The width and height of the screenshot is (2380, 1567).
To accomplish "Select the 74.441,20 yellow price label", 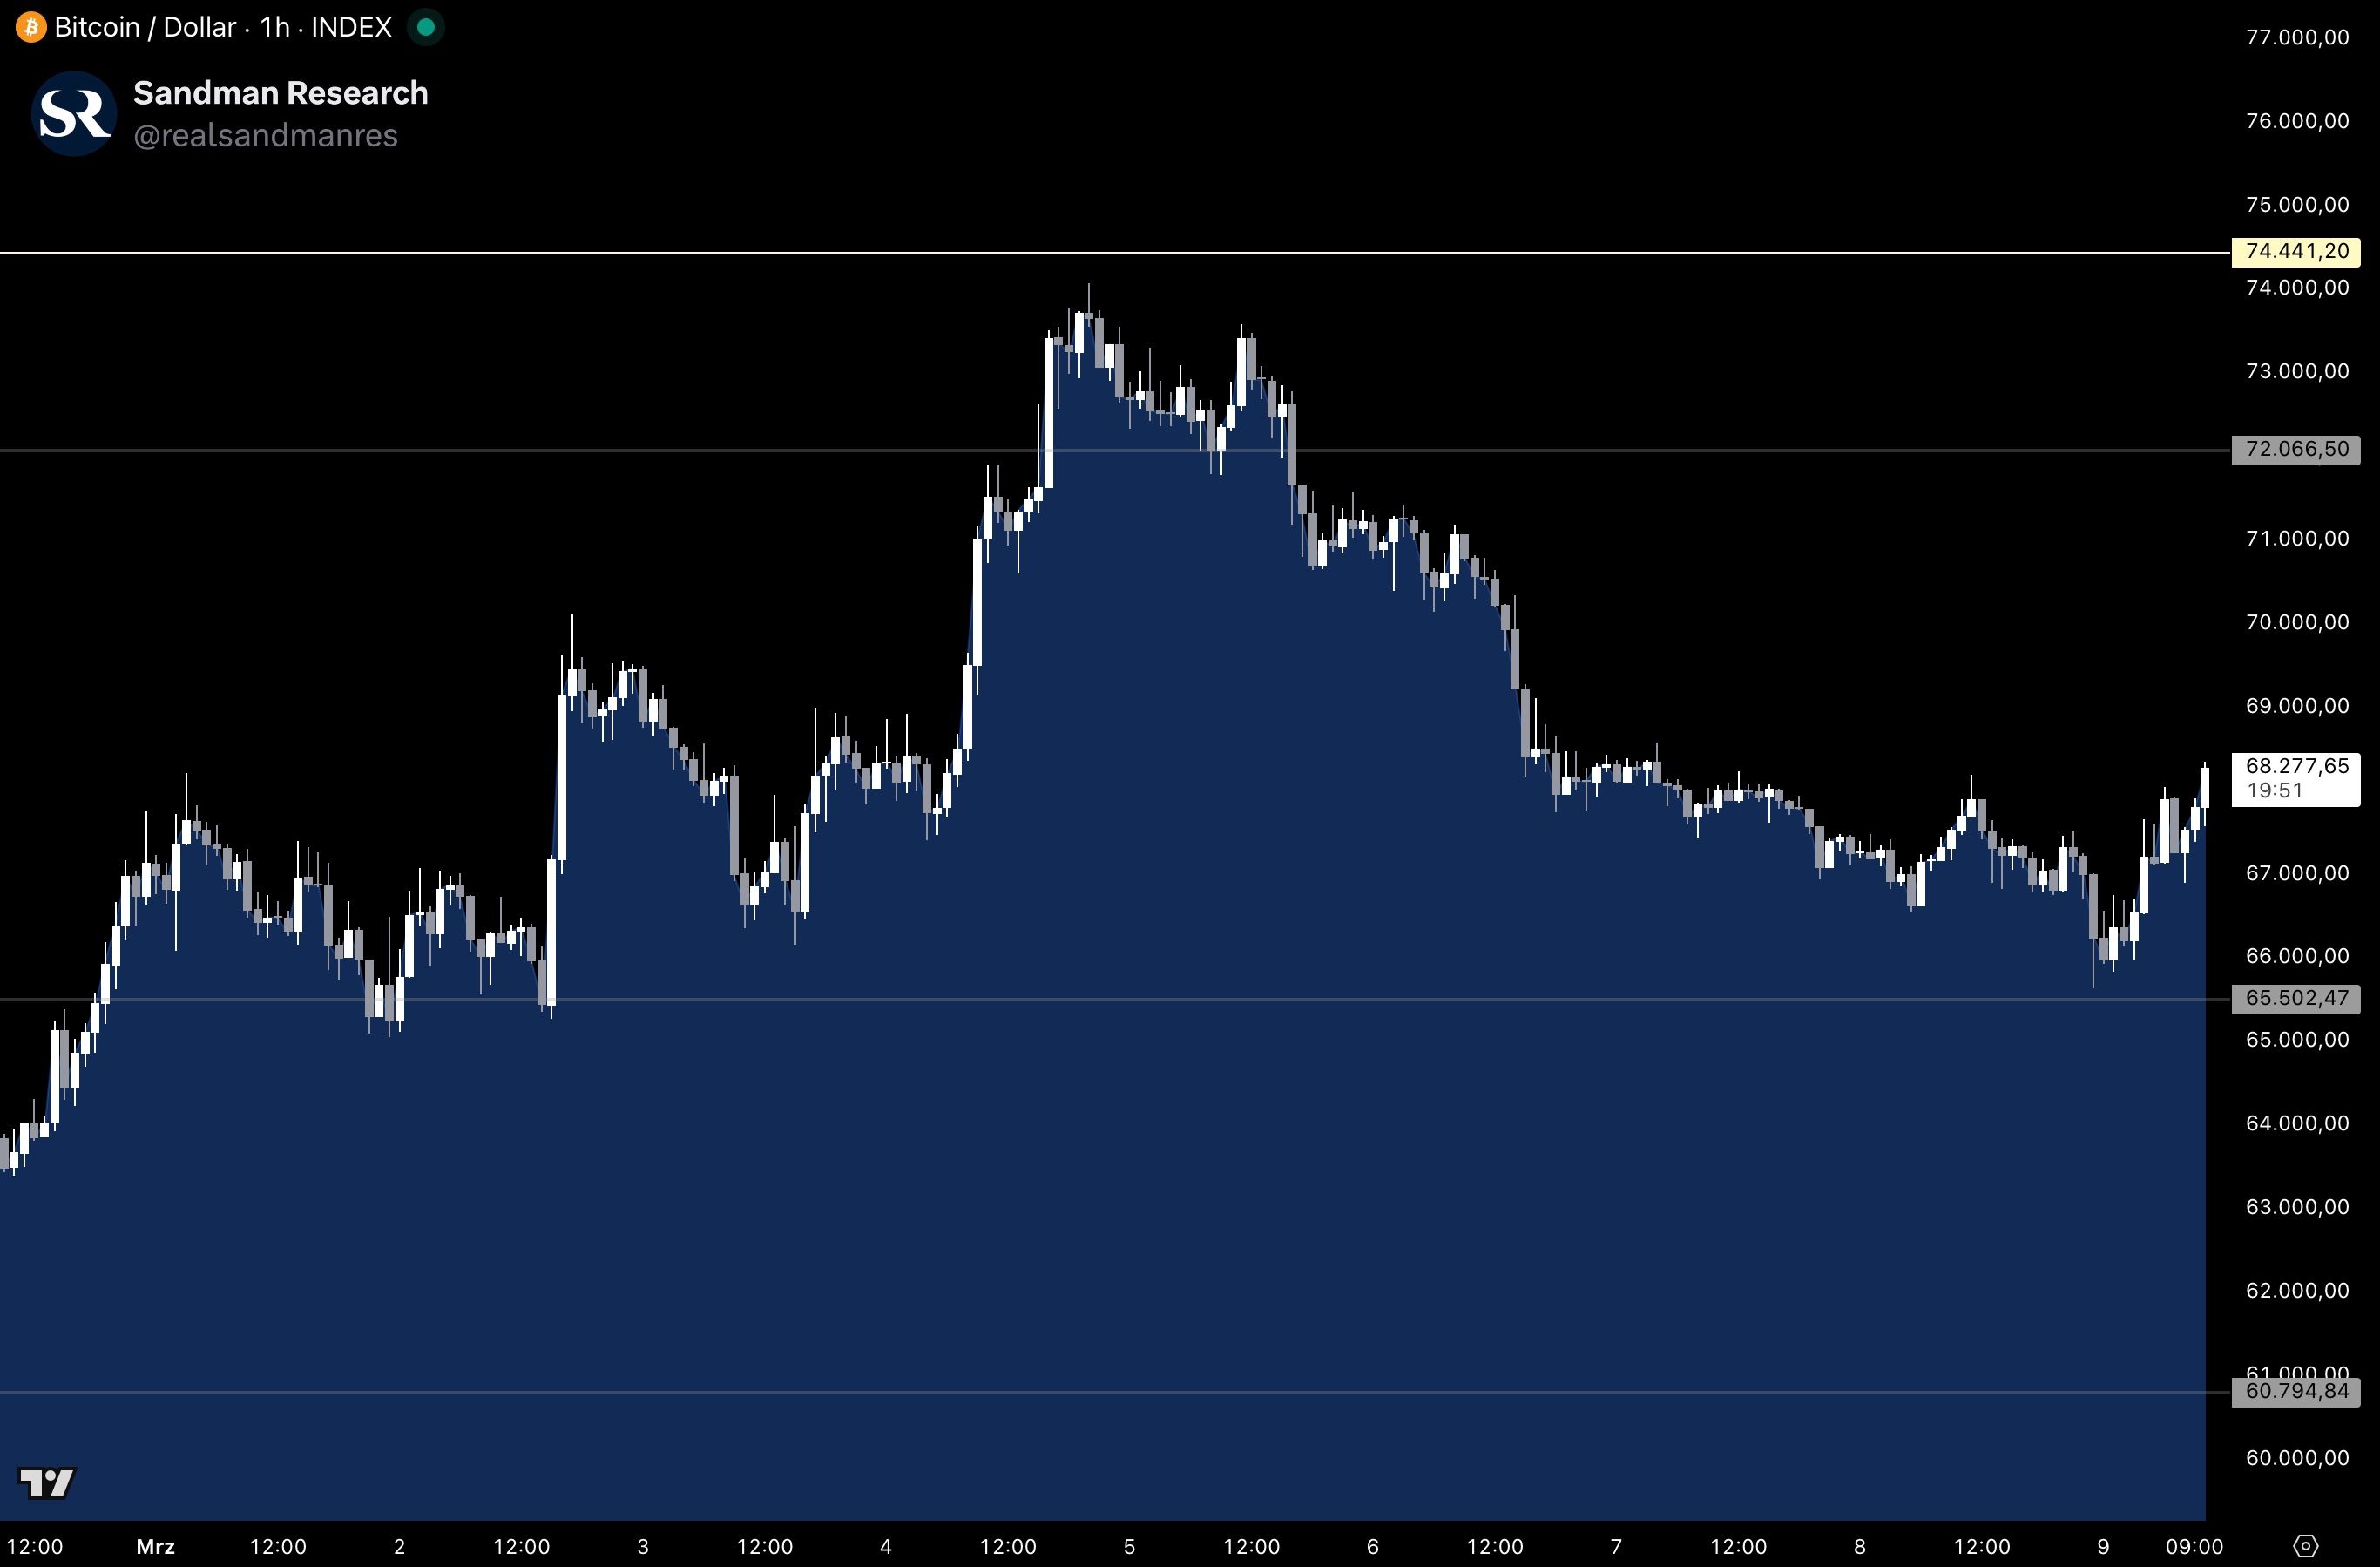I will pos(2296,251).
